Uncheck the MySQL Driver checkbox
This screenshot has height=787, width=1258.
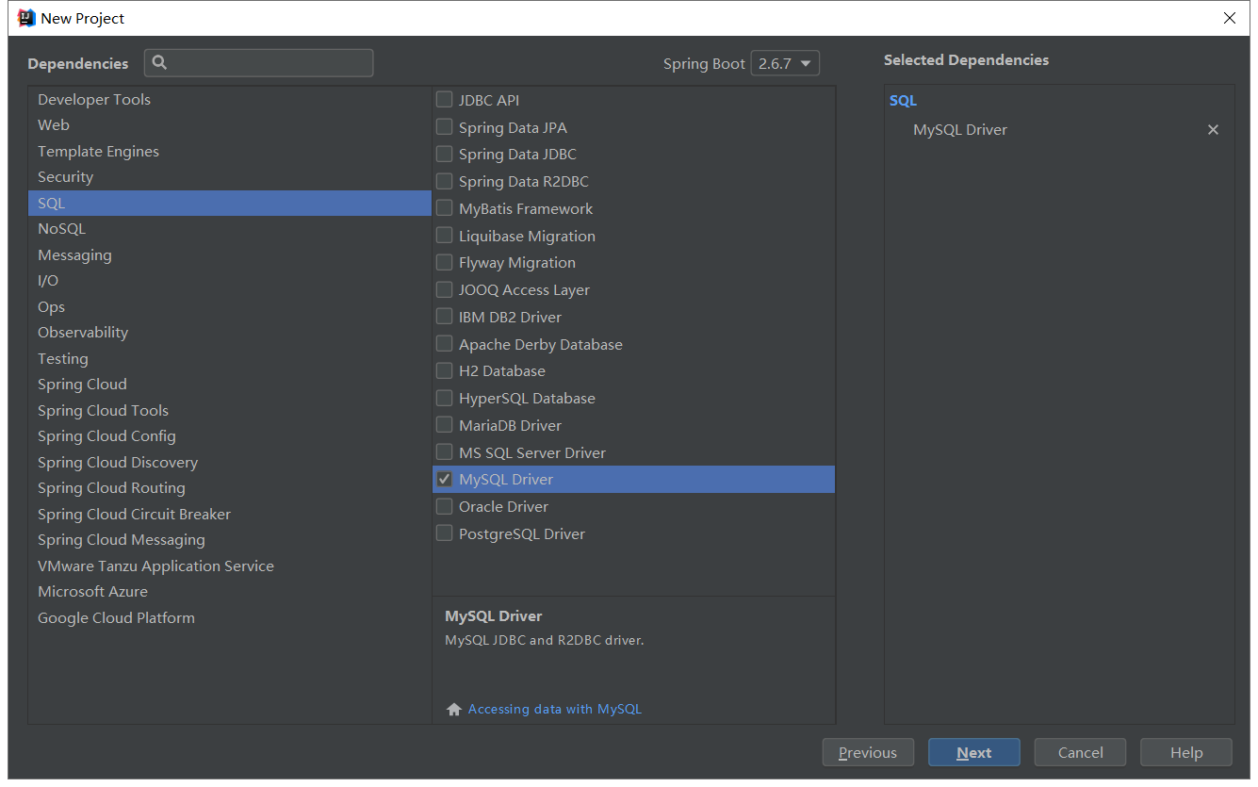click(x=444, y=479)
